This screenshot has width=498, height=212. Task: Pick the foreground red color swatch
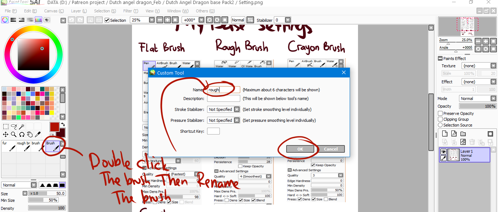(55, 127)
